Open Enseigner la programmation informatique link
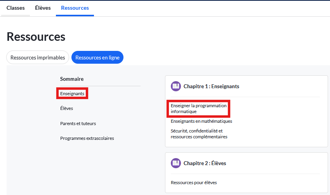This screenshot has height=195, width=330. 199,108
